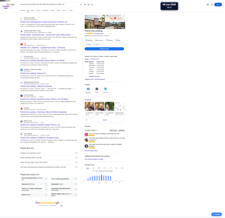Click the Add photo button
225x218 pixels.
tap(121, 131)
